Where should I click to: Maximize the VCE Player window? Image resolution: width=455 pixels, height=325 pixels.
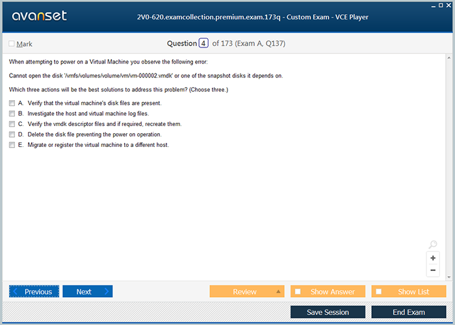pos(441,5)
